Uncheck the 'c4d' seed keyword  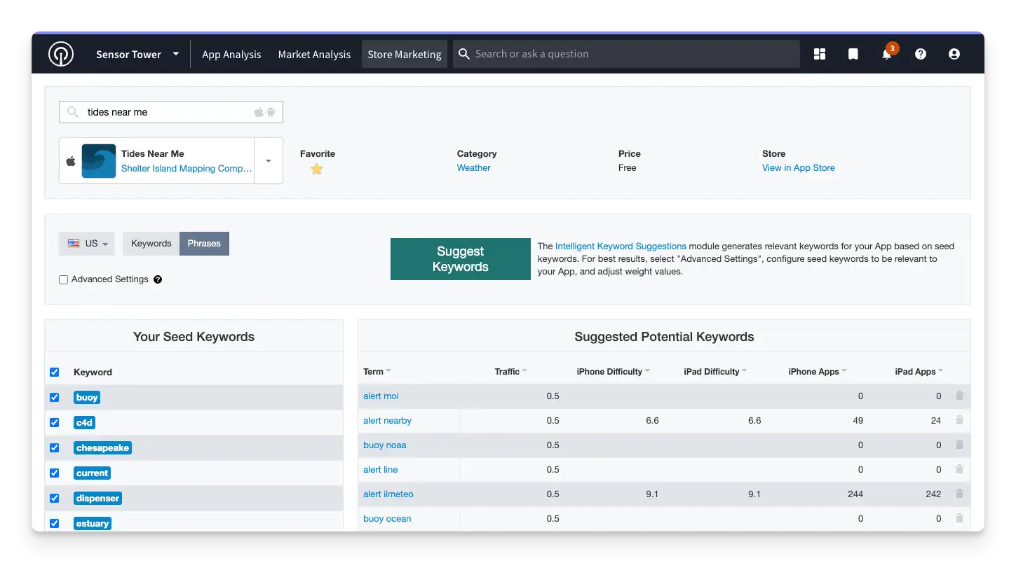point(55,422)
